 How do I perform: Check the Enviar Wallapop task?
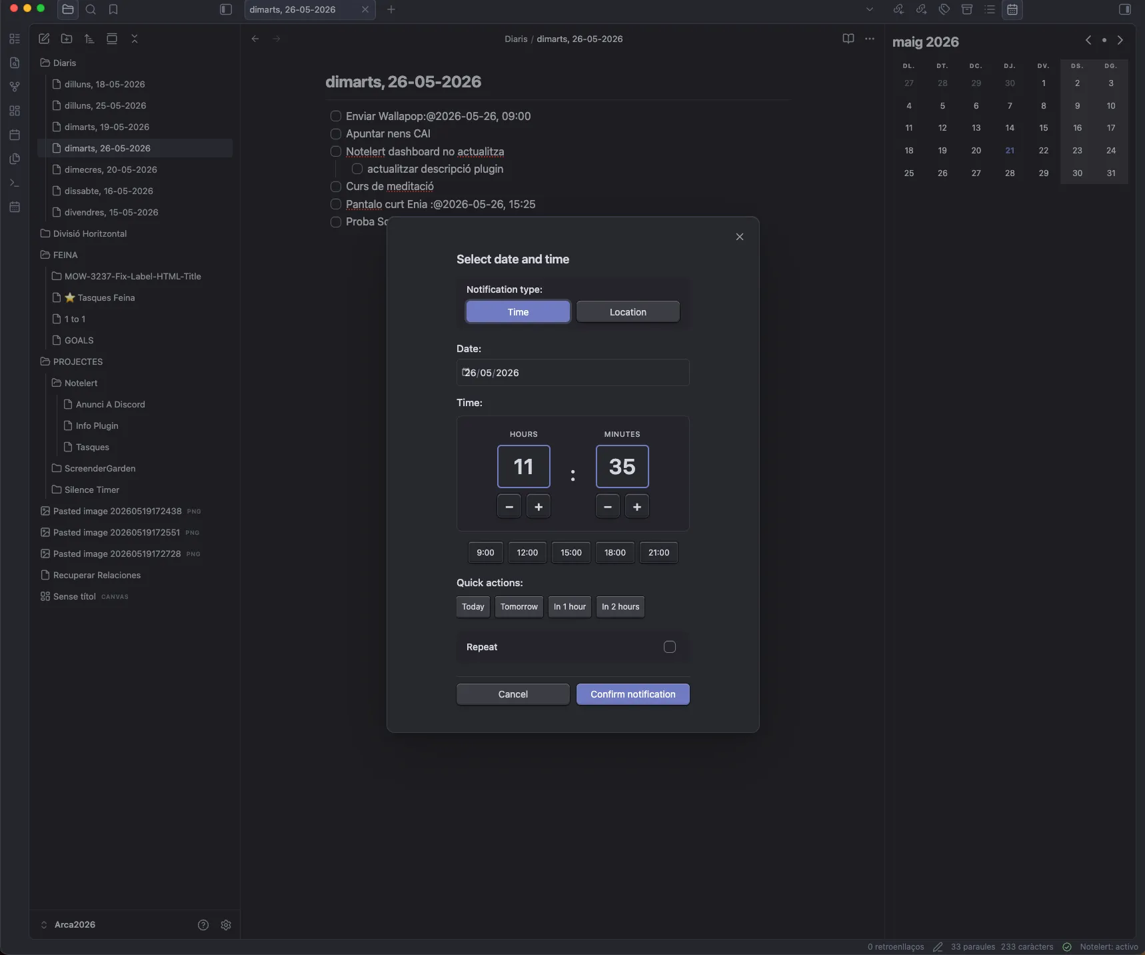[x=336, y=116]
